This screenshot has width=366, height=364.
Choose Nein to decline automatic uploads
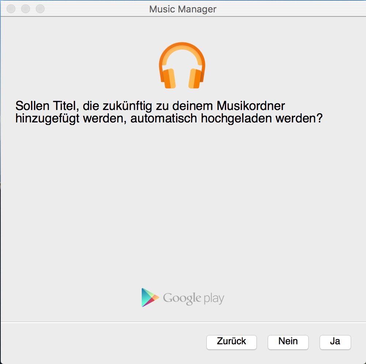[288, 342]
